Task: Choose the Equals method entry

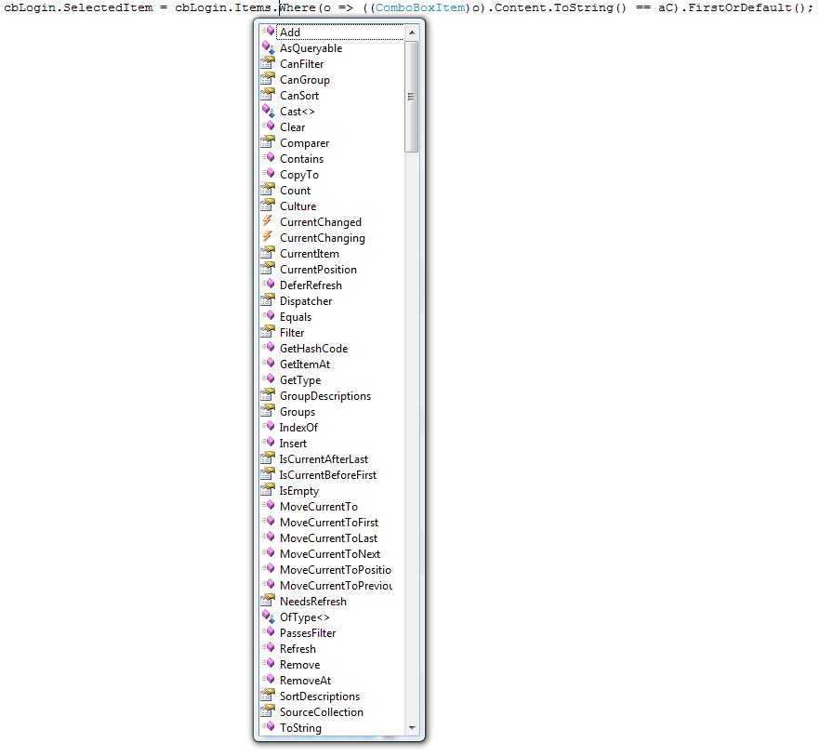Action: point(296,317)
